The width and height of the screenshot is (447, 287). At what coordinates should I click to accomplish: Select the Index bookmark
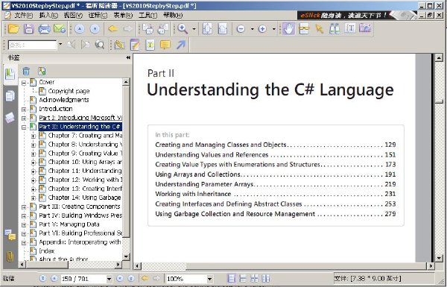tap(46, 251)
